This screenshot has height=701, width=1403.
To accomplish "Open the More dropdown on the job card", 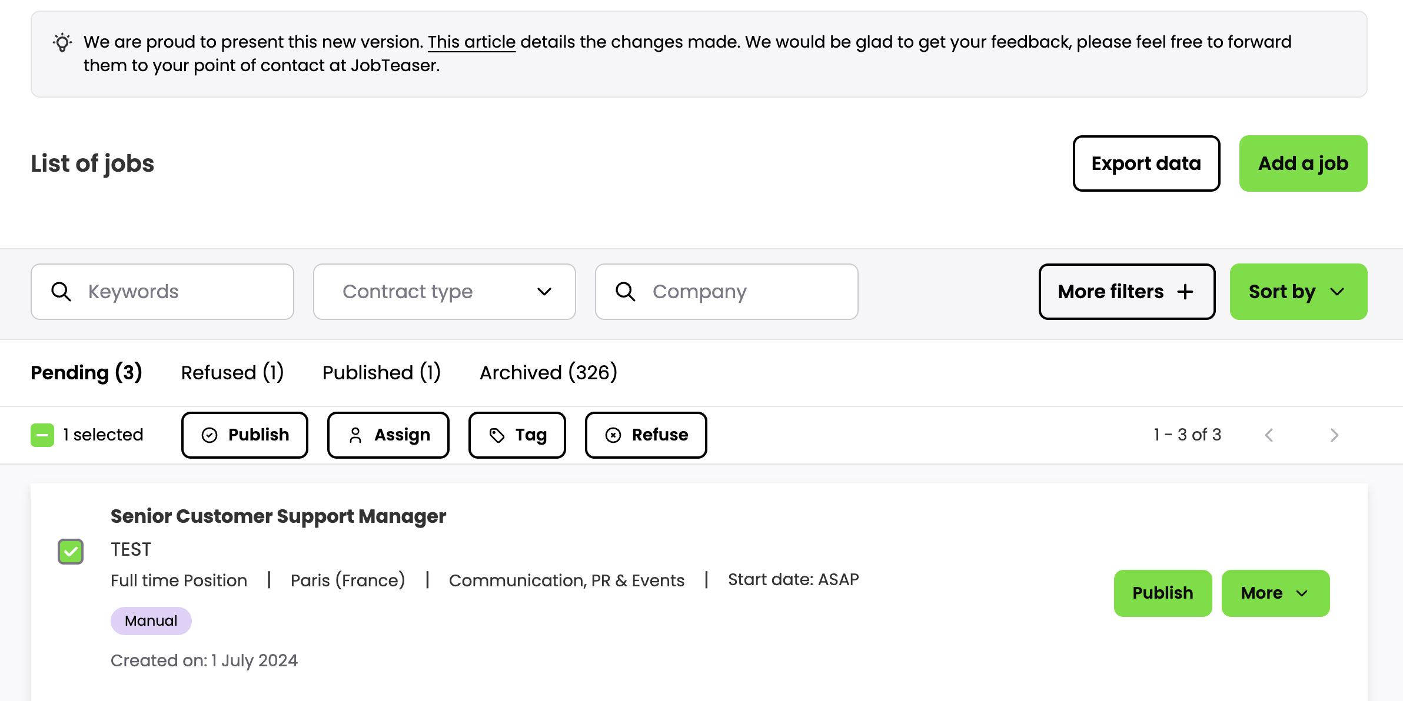I will 1275,593.
